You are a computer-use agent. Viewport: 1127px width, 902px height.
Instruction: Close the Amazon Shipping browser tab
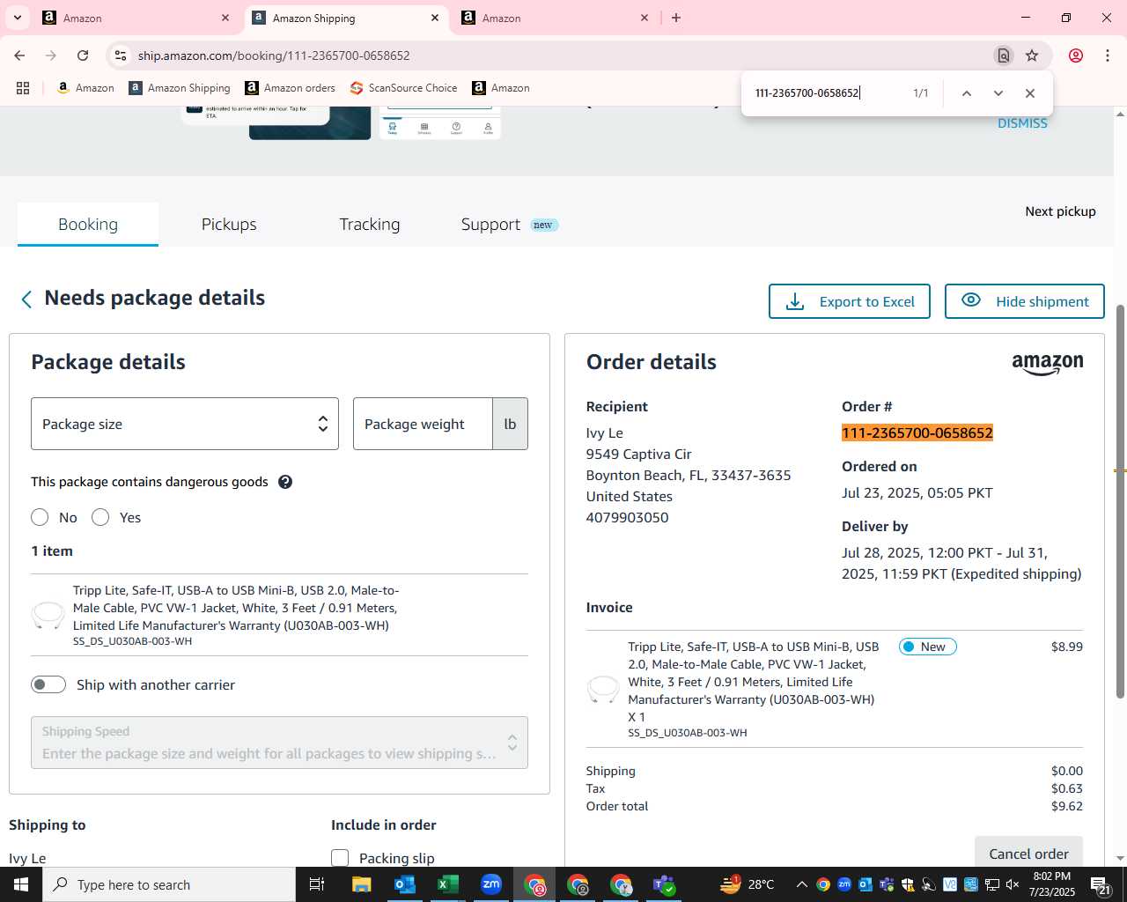tap(435, 18)
